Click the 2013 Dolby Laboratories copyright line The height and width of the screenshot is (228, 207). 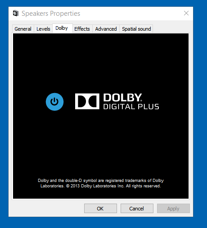(101, 186)
